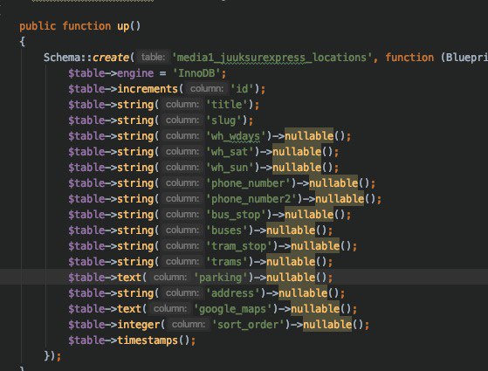
Task: Click the 'wh_sat' column string
Action: point(230,152)
